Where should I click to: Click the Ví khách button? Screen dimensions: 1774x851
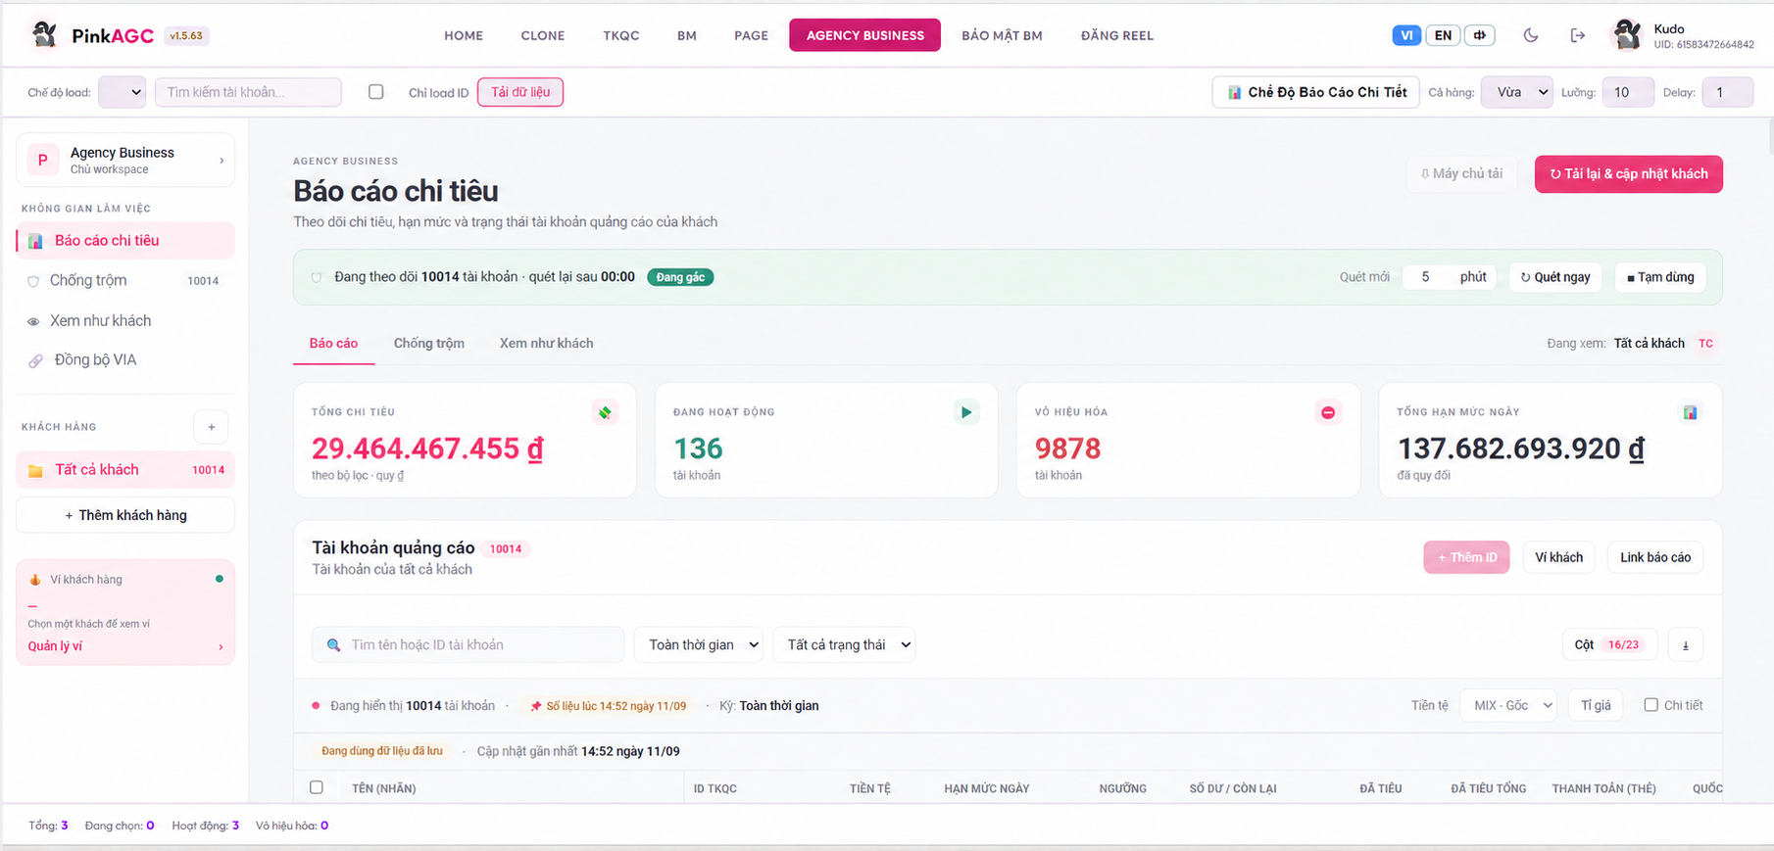[x=1558, y=557]
